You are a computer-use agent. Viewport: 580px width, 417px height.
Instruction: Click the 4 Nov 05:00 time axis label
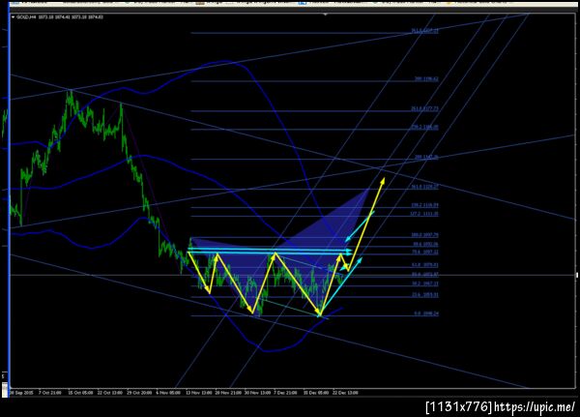(x=168, y=393)
